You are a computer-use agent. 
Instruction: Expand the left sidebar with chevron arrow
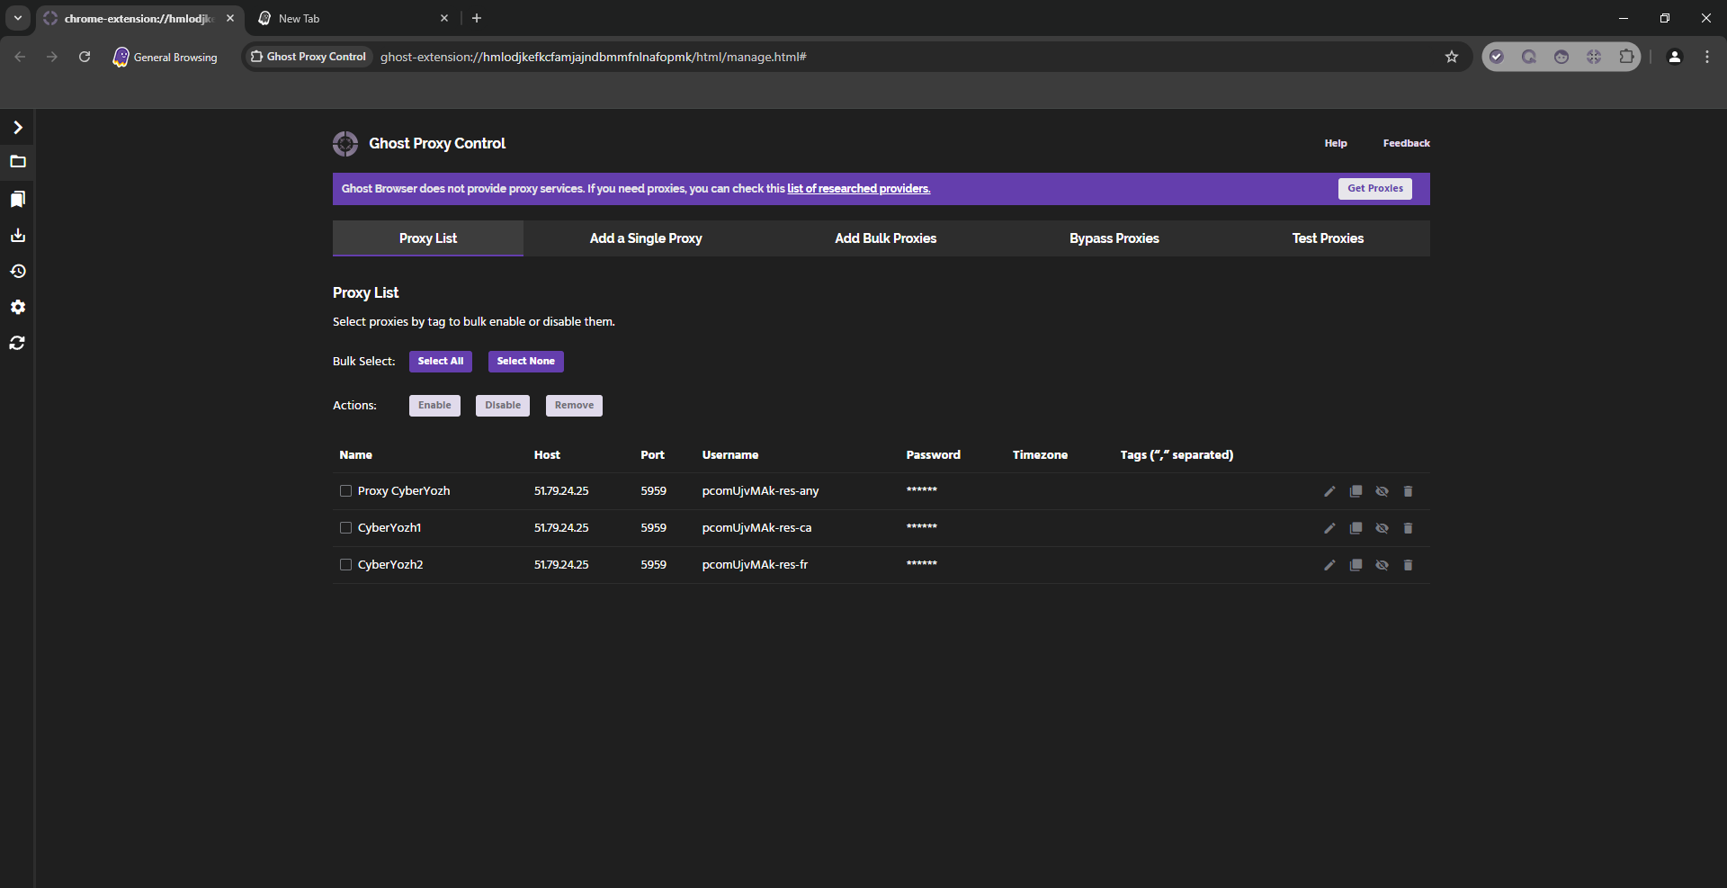[18, 128]
